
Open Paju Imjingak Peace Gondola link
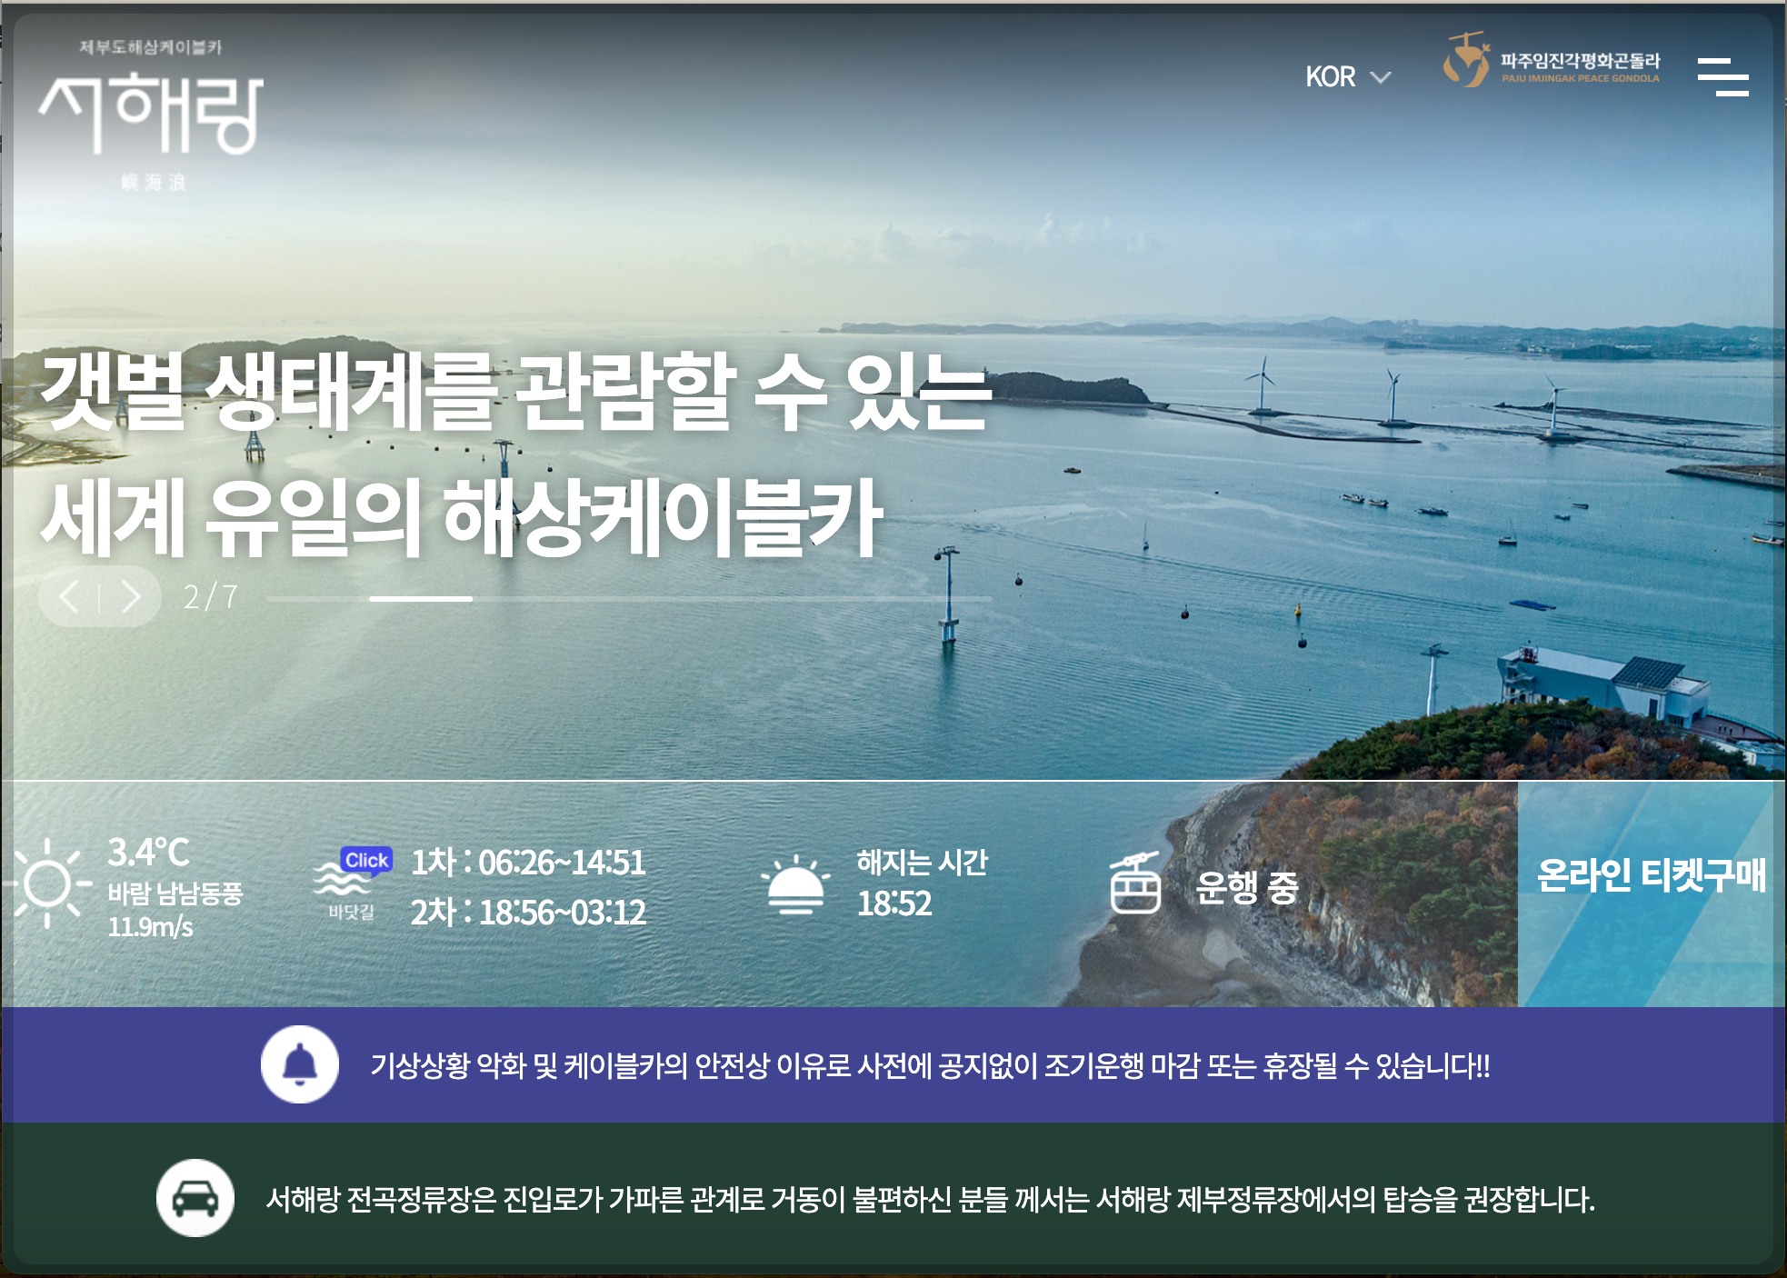[x=1552, y=62]
